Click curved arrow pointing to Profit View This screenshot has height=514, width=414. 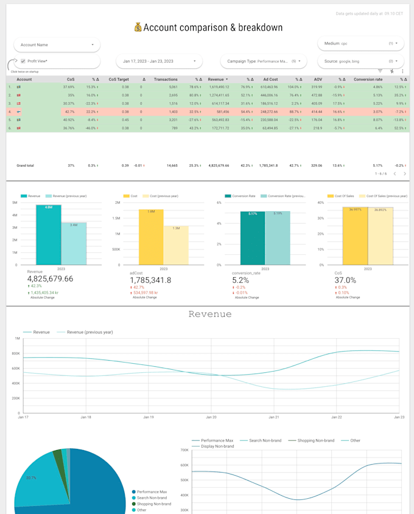12,64
